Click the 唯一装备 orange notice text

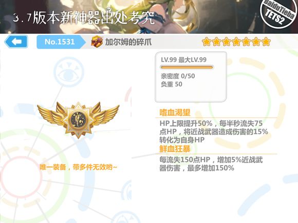pyautogui.click(x=78, y=167)
